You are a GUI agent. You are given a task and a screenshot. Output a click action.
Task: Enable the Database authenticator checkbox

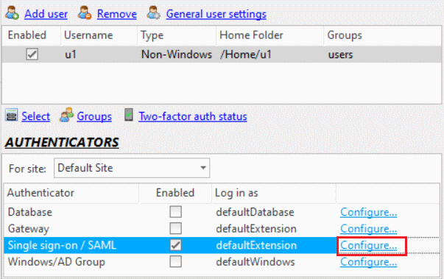(x=175, y=212)
